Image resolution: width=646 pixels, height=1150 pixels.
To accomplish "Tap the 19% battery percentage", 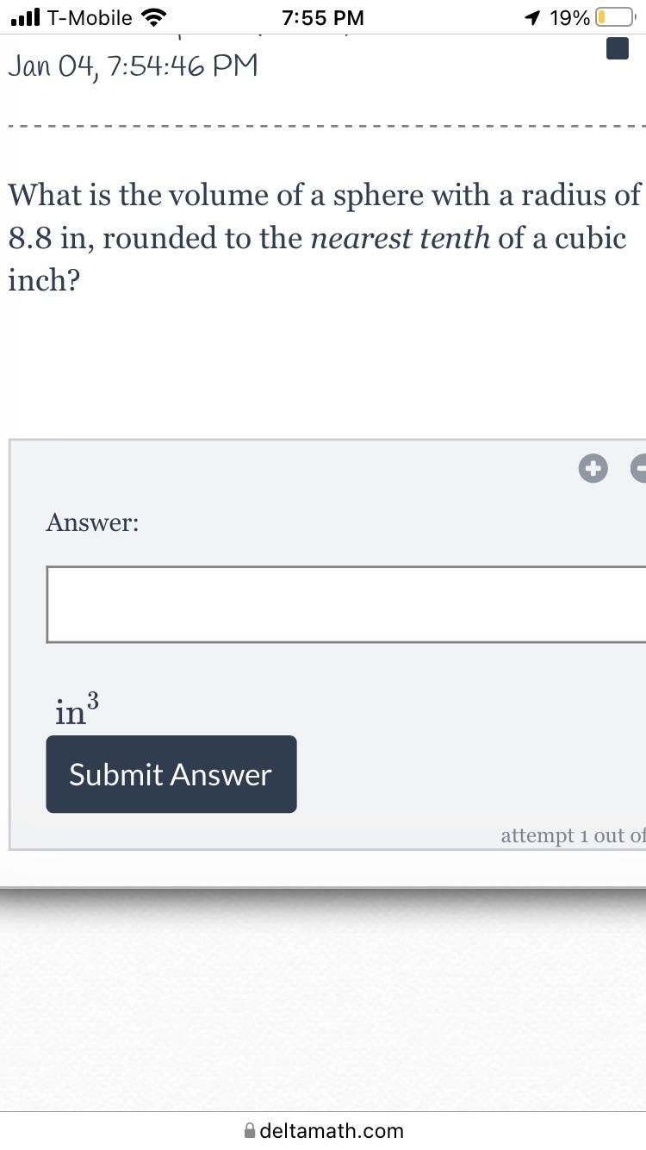I will 569,18.
